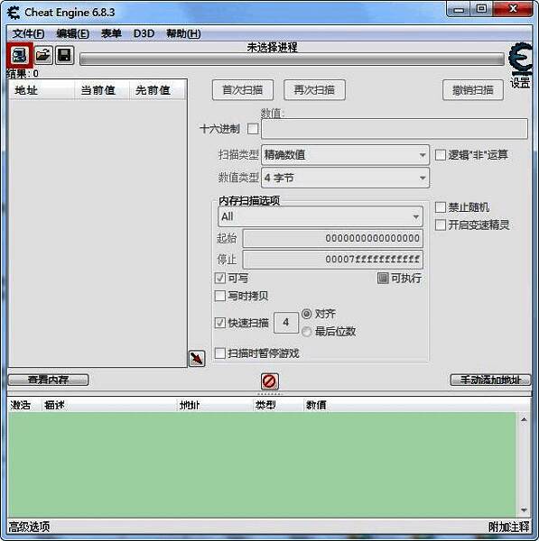The width and height of the screenshot is (539, 541).
Task: Toggle 快速扫描 fast scan checkbox
Action: (220, 323)
